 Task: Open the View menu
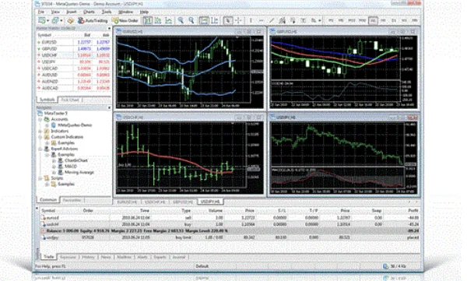click(x=55, y=12)
